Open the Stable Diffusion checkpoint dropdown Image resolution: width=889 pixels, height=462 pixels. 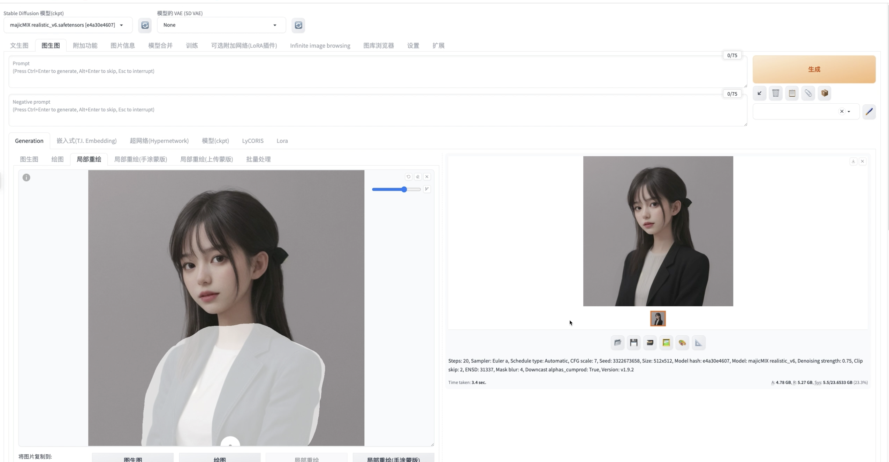pos(68,25)
